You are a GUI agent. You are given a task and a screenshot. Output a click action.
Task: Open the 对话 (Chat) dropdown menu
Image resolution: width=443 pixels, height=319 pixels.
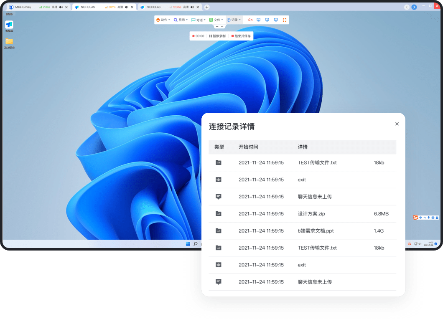point(199,20)
